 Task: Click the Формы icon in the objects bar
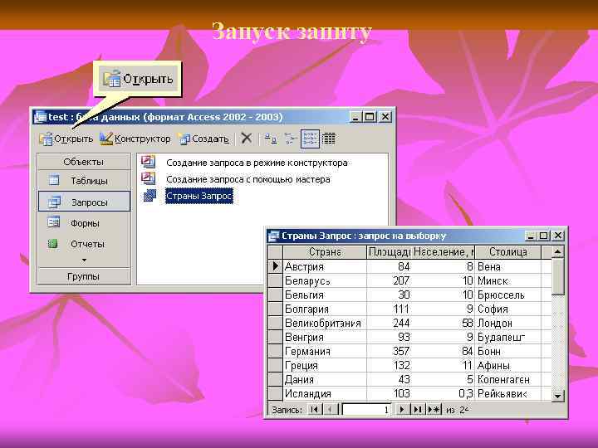pyautogui.click(x=53, y=222)
